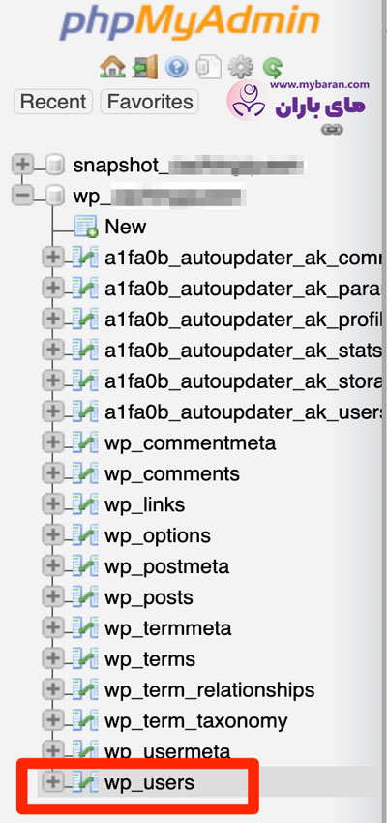Viewport: 387px width, 823px height.
Task: Open phpMyAdmin documentation help icon
Action: tap(176, 67)
